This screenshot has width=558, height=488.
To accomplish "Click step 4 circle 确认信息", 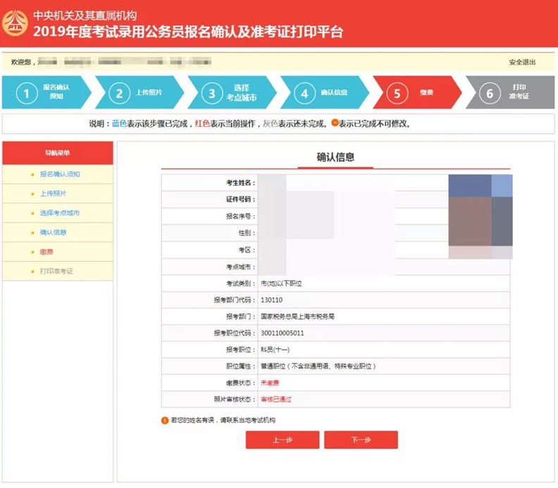I will click(304, 93).
